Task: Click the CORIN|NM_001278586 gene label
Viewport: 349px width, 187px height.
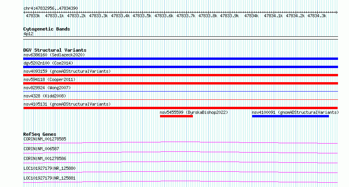Action: pyautogui.click(x=45, y=158)
